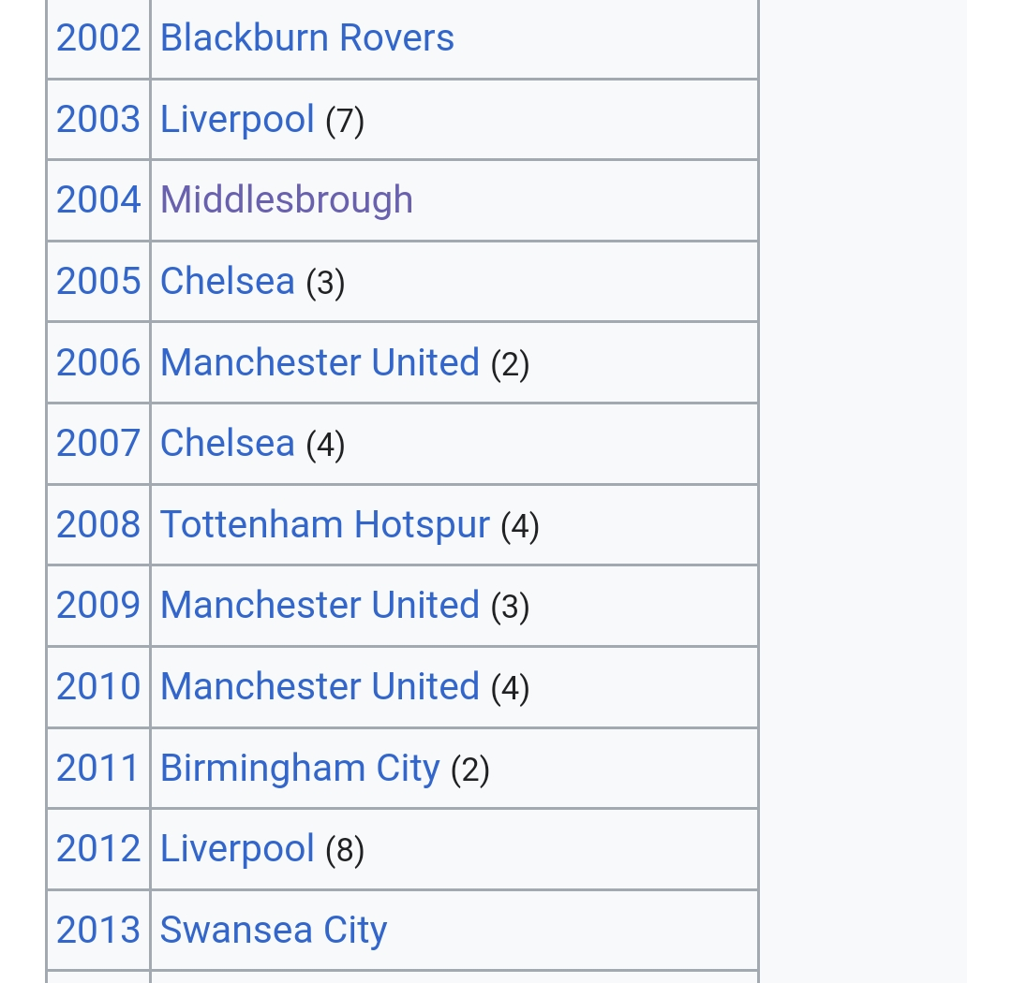Open the Blackburn Rovers link
The width and height of the screenshot is (1012, 983).
coord(306,38)
